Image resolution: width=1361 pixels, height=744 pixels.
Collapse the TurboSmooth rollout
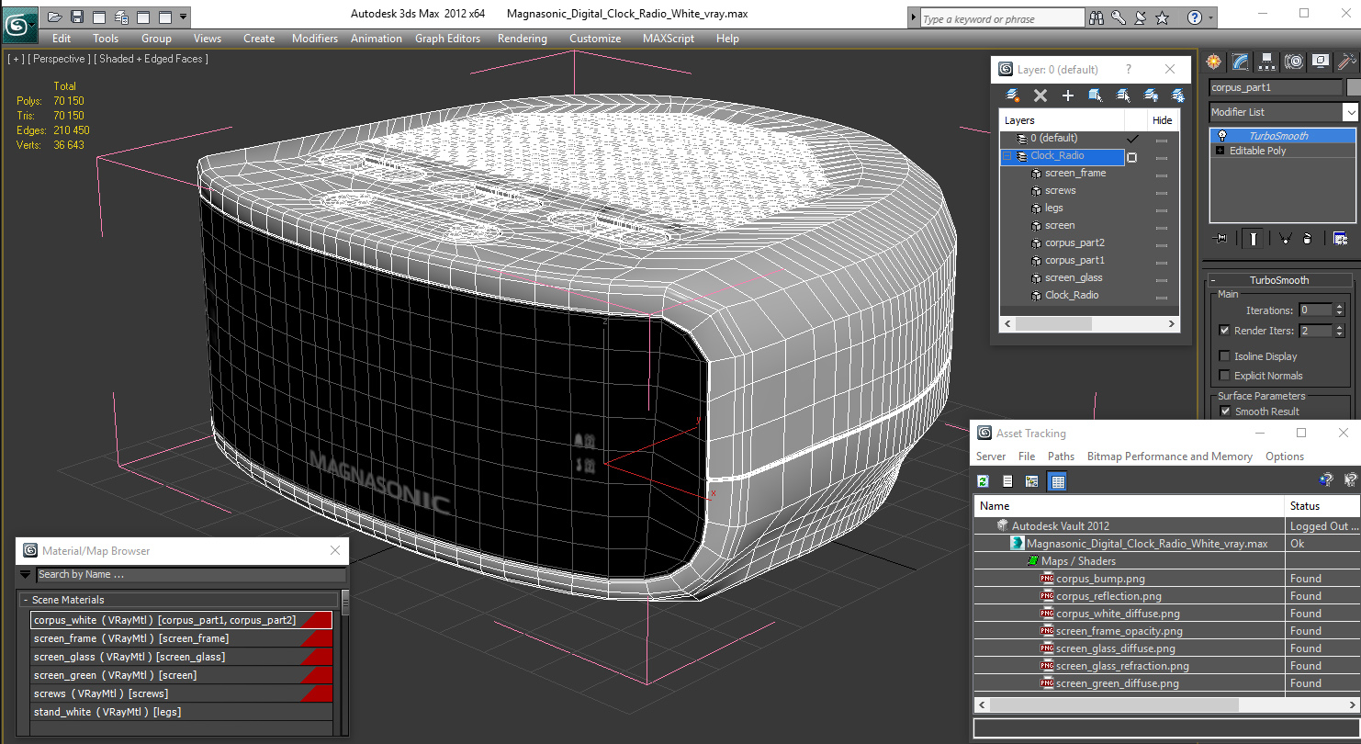1212,281
